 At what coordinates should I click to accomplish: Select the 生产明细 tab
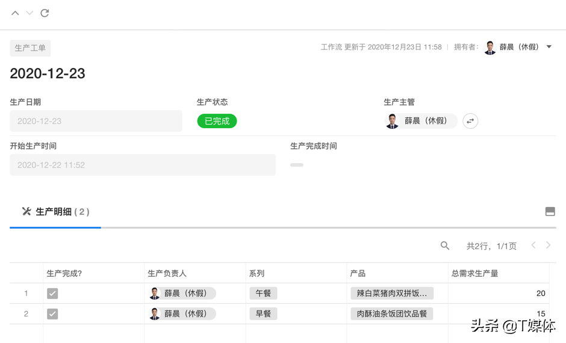click(x=55, y=212)
